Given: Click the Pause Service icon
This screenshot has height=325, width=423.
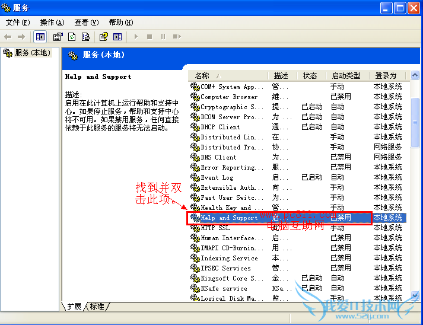Looking at the screenshot, I should (x=163, y=36).
